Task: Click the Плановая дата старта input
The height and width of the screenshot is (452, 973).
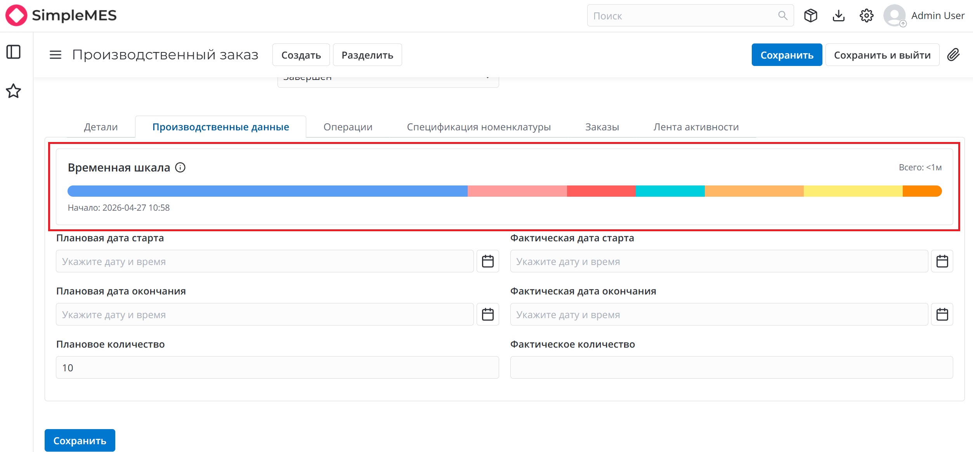Action: pyautogui.click(x=265, y=261)
